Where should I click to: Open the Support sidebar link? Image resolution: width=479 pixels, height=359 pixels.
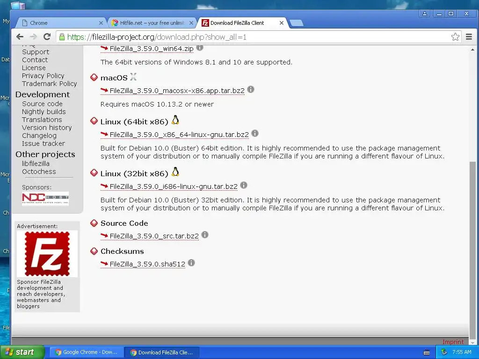pyautogui.click(x=36, y=52)
